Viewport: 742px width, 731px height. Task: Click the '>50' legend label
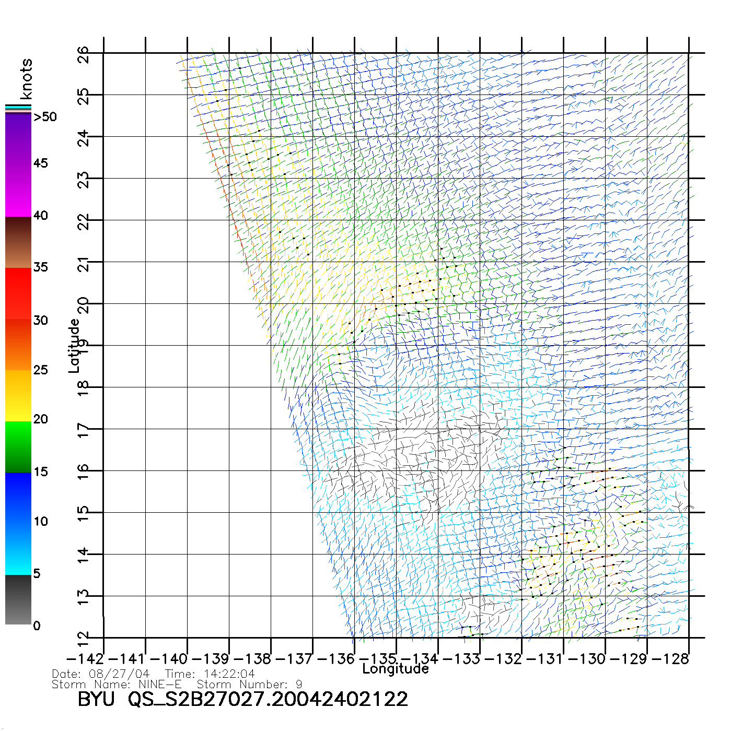click(x=45, y=117)
